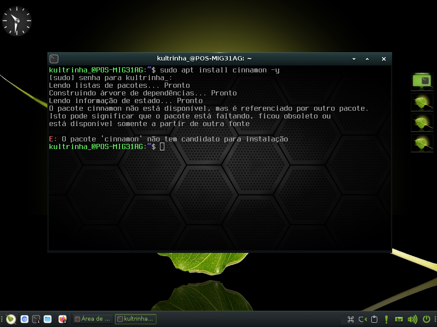Switch to the fourth workspace thumbnail
Viewport: 437px width, 327px height.
point(422,143)
